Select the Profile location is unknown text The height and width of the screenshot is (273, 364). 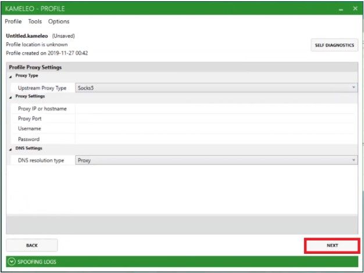37,44
